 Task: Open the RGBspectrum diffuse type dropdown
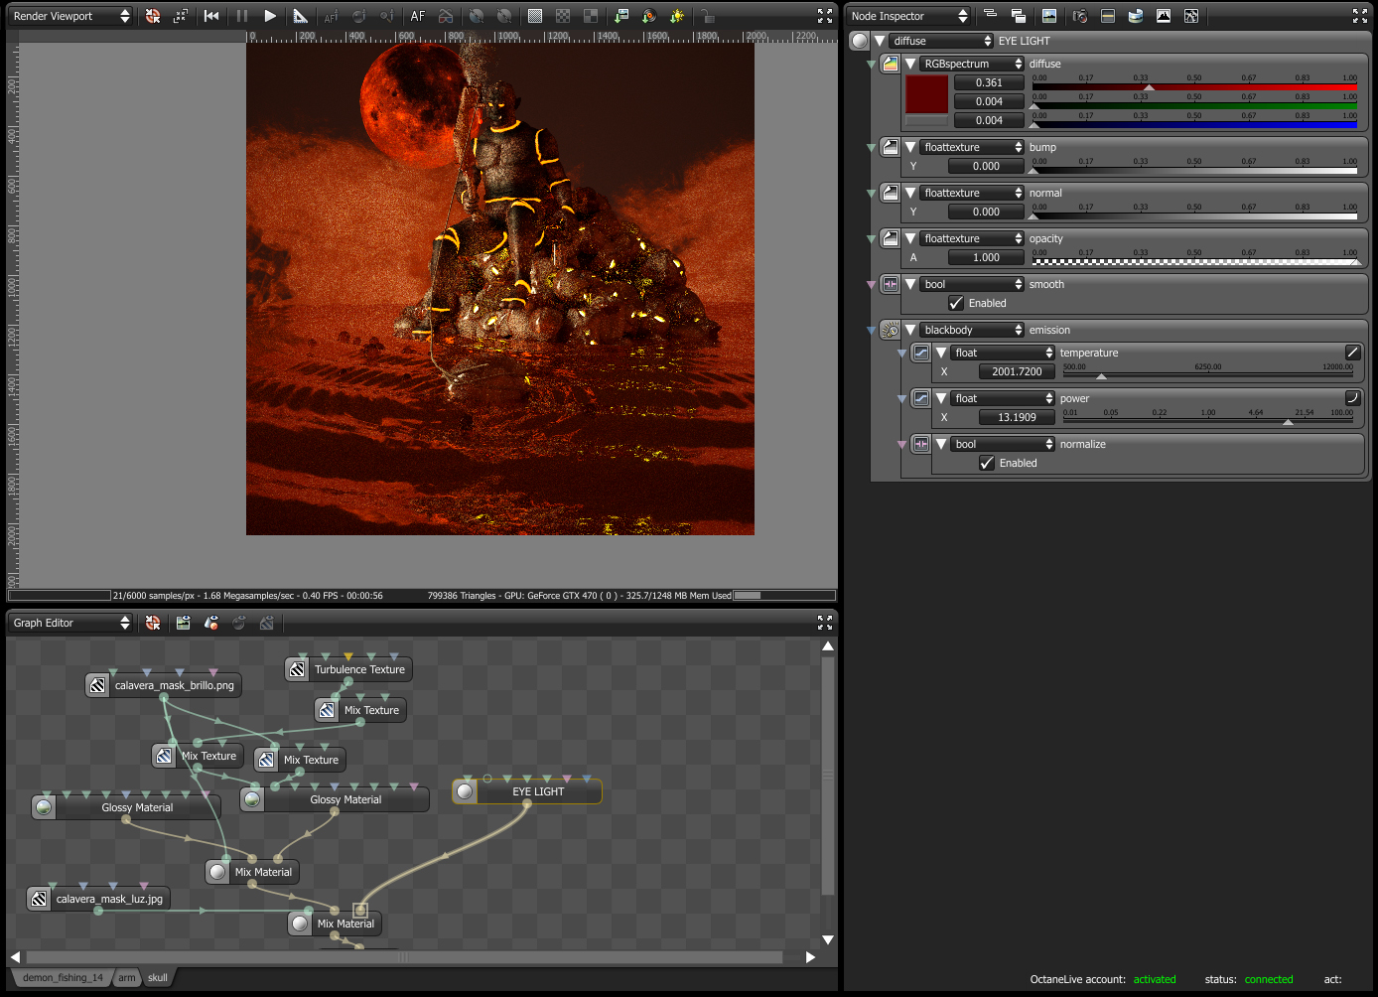[971, 64]
